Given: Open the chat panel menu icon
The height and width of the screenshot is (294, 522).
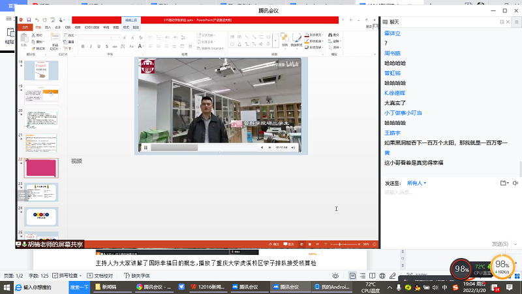Looking at the screenshot, I should pyautogui.click(x=516, y=22).
